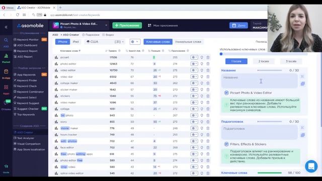The image size is (322, 181).
Task: Open the Market section chart icon
Action: [x=6, y=56]
